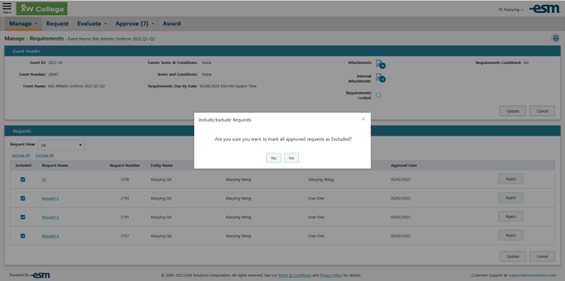
Task: Open the R1 request link
Action: pos(43,180)
